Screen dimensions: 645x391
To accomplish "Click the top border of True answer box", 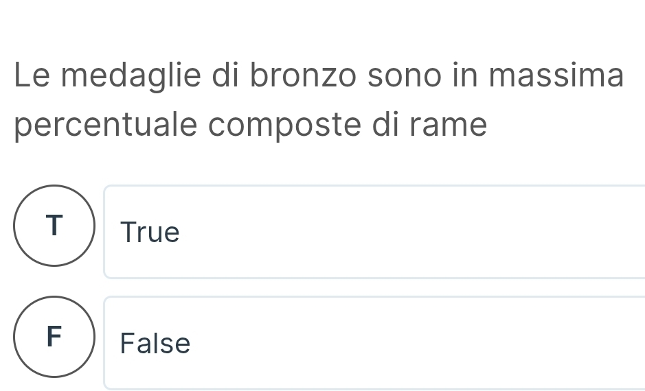I will click(x=374, y=186).
